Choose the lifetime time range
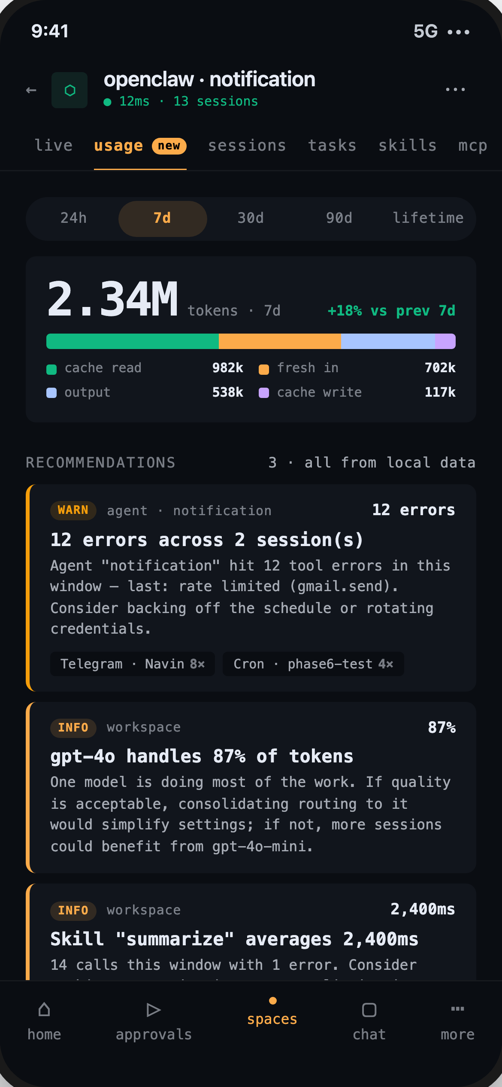This screenshot has height=1087, width=502. click(x=428, y=218)
